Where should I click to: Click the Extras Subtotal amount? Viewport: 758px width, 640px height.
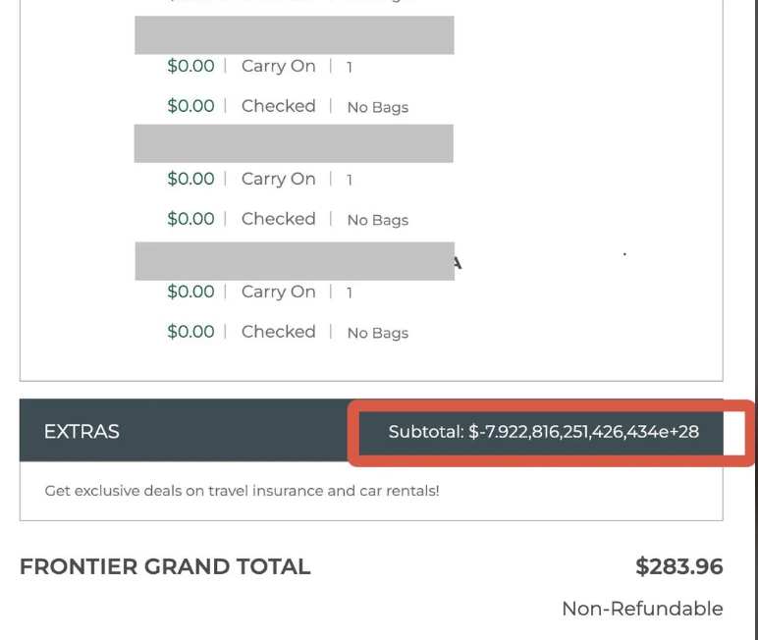tap(543, 431)
